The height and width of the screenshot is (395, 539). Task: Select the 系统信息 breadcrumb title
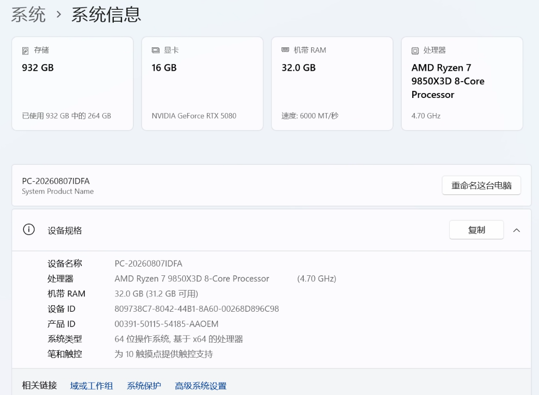coord(106,15)
